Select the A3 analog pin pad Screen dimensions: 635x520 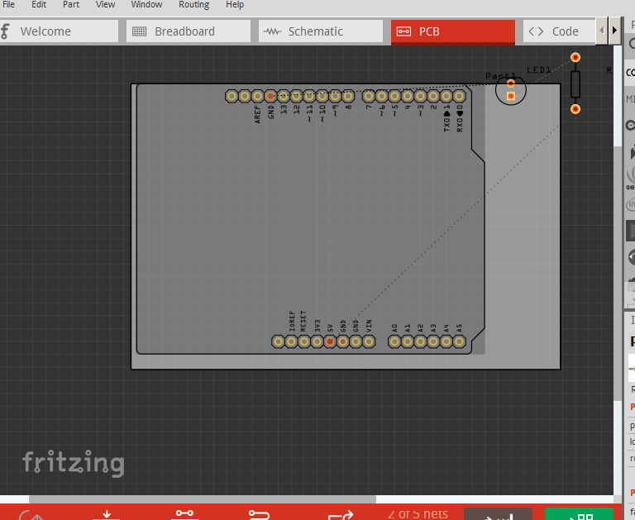pyautogui.click(x=433, y=341)
